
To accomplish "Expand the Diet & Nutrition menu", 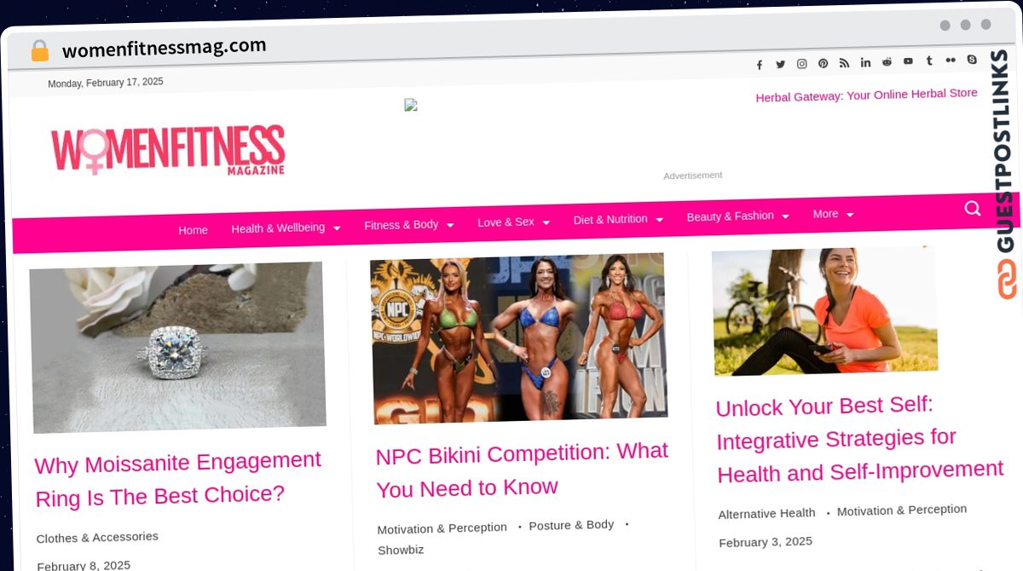I will pyautogui.click(x=618, y=219).
